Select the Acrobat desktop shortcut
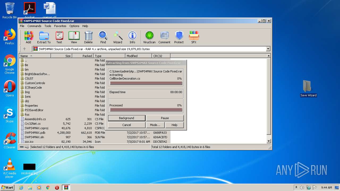The image size is (340, 191). click(29, 10)
